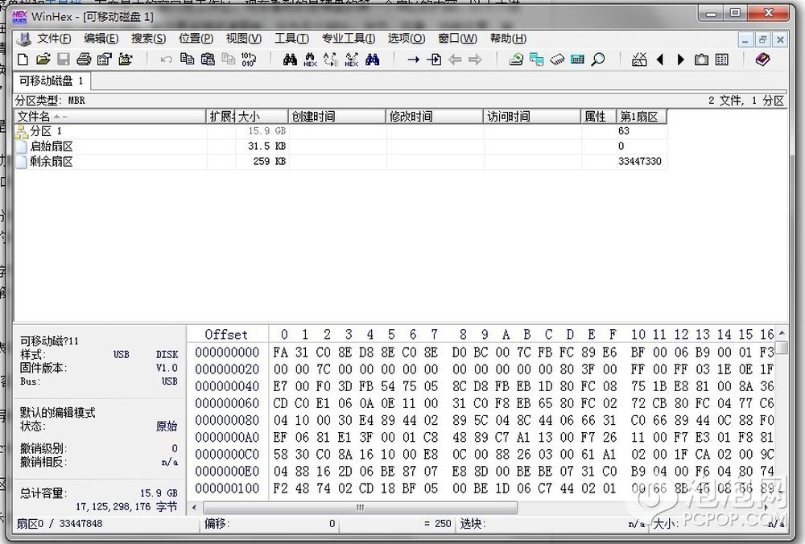Open the 窗口(W) menu

[457, 39]
